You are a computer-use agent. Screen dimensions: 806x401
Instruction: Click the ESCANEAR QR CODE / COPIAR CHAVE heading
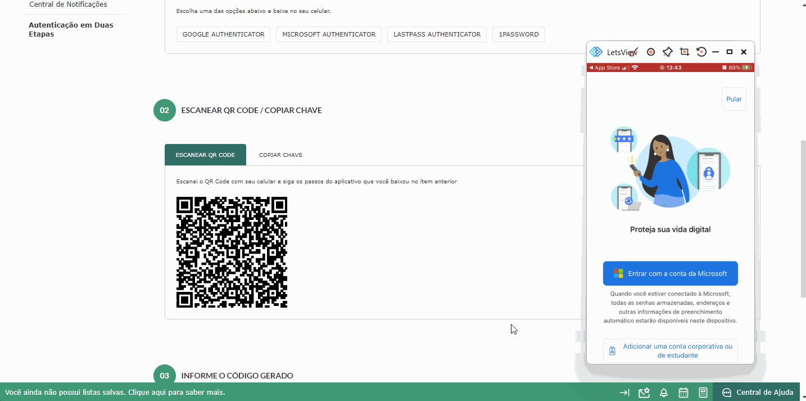[251, 110]
